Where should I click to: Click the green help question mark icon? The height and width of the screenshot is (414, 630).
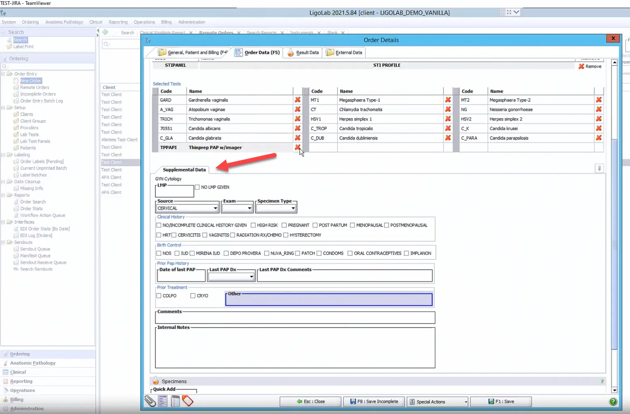[x=613, y=401]
